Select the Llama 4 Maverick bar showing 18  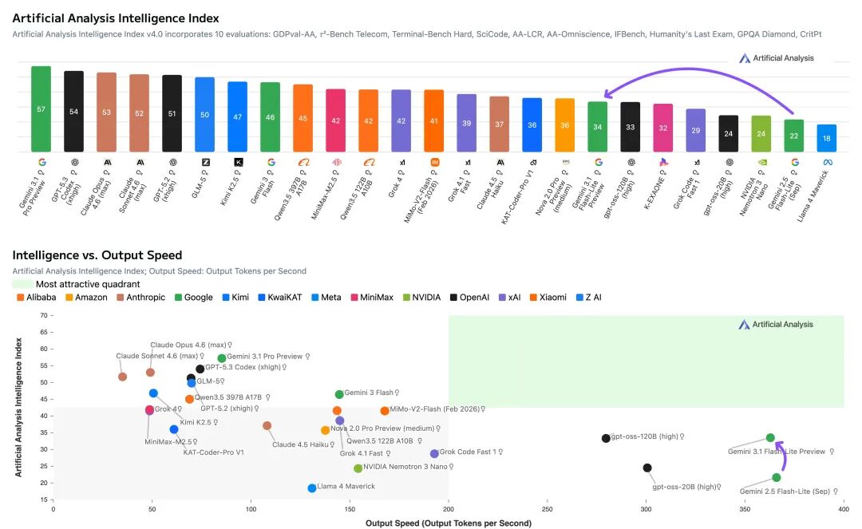pos(827,138)
